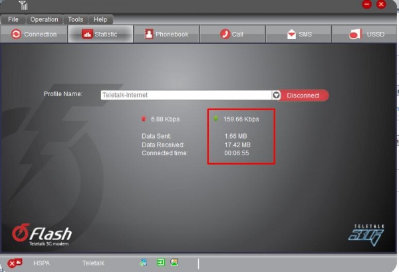Open the Help menu

[x=100, y=19]
